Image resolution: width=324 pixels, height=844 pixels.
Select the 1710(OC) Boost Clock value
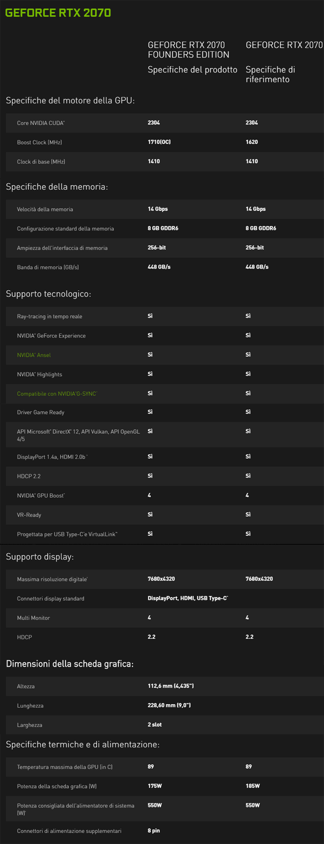pos(159,142)
